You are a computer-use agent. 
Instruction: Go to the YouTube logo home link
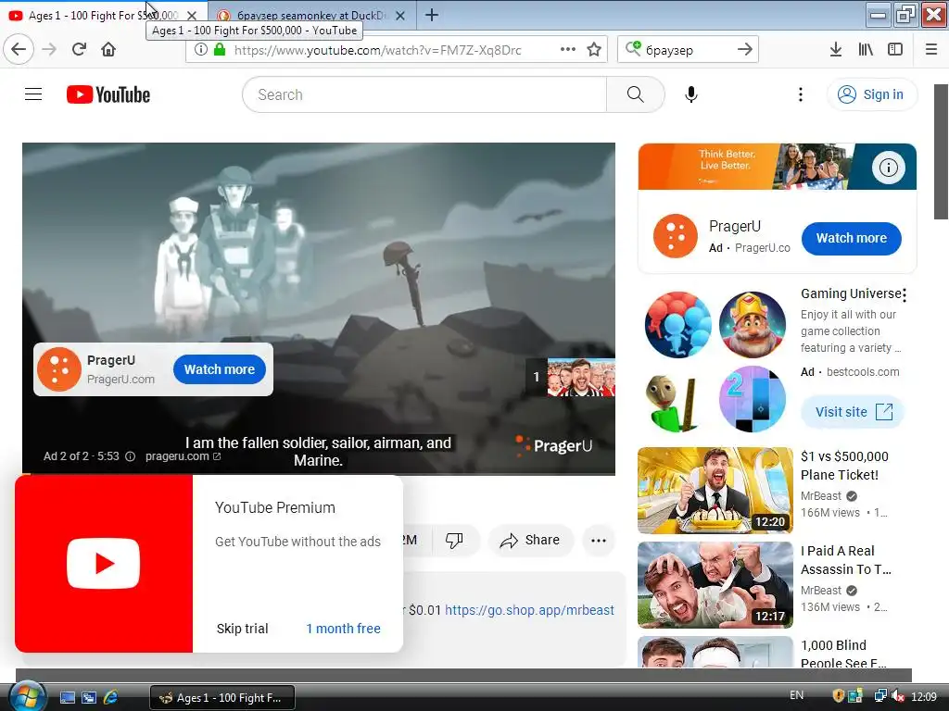pyautogui.click(x=108, y=94)
